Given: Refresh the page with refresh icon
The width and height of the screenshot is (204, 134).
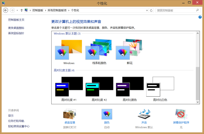Looking at the screenshot, I should (x=151, y=11).
